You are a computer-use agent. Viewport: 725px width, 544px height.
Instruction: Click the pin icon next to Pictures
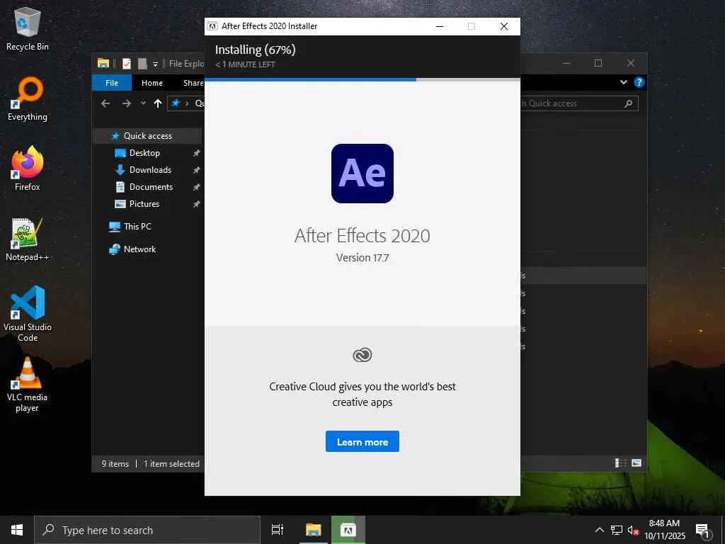pyautogui.click(x=197, y=204)
